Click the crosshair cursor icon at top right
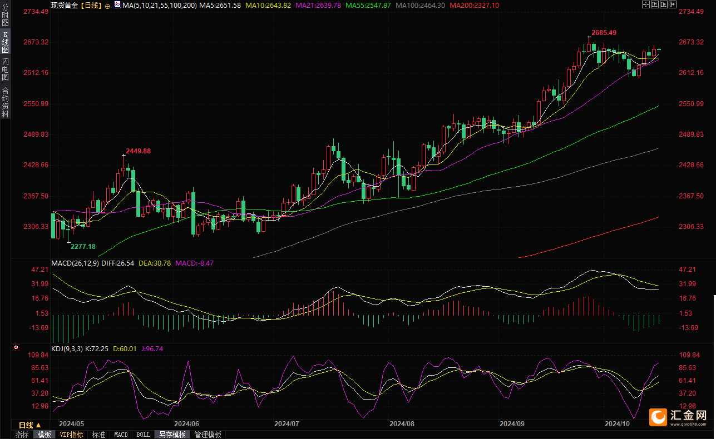 pos(646,4)
